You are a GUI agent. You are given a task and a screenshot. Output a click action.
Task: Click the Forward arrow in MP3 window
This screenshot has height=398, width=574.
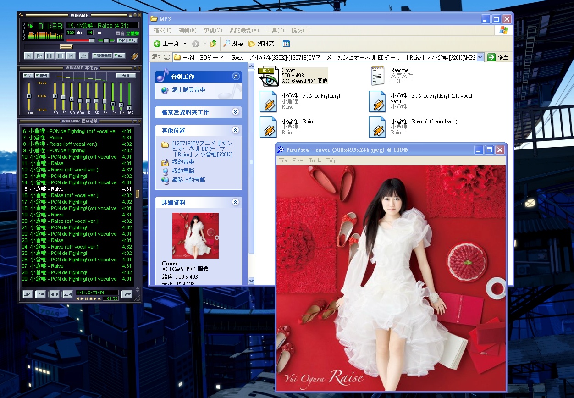click(x=195, y=44)
